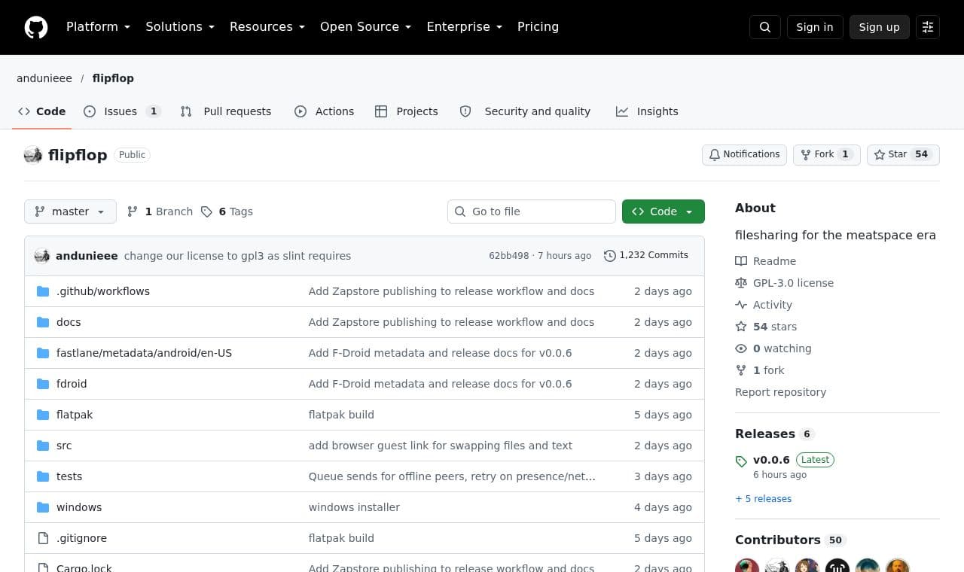This screenshot has height=572, width=964.
Task: Click the windows folder icon
Action: click(x=43, y=507)
